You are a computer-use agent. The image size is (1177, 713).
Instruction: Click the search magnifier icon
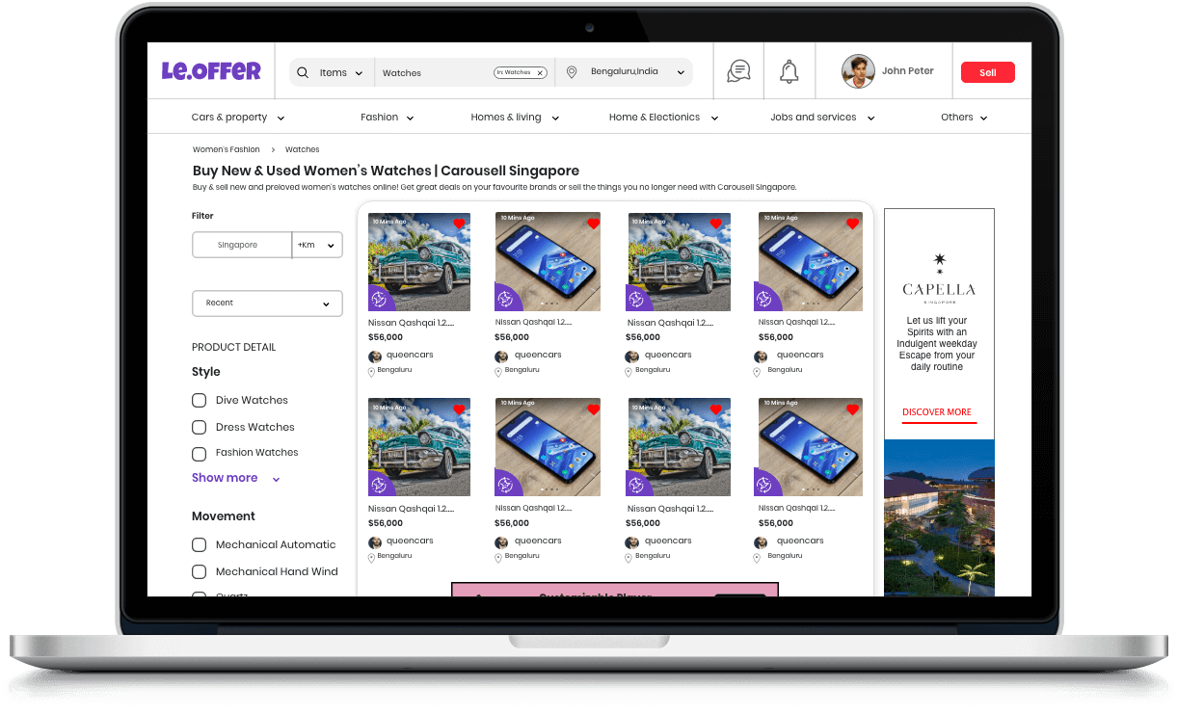point(303,72)
